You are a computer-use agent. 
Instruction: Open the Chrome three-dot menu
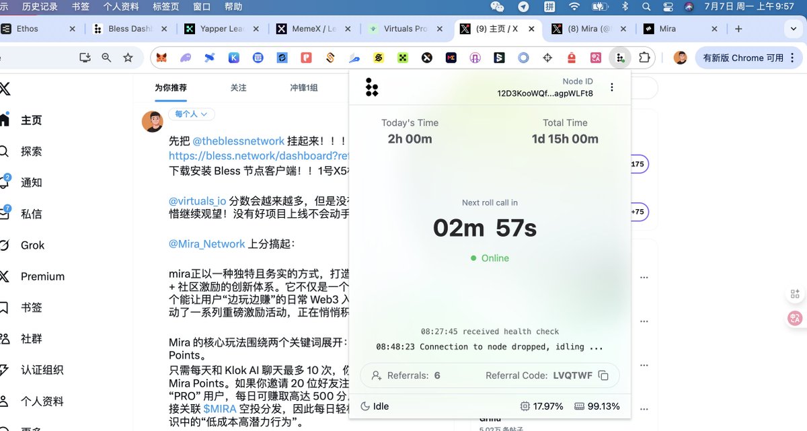[792, 58]
